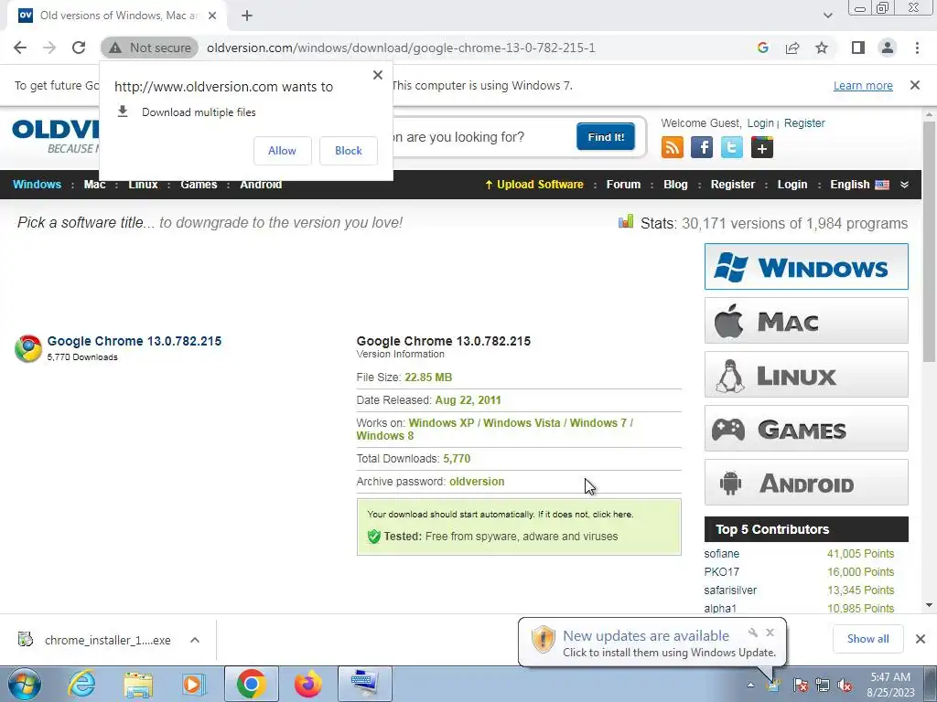Open Forum in the navigation bar
Screen dimensions: 937x702
[623, 185]
